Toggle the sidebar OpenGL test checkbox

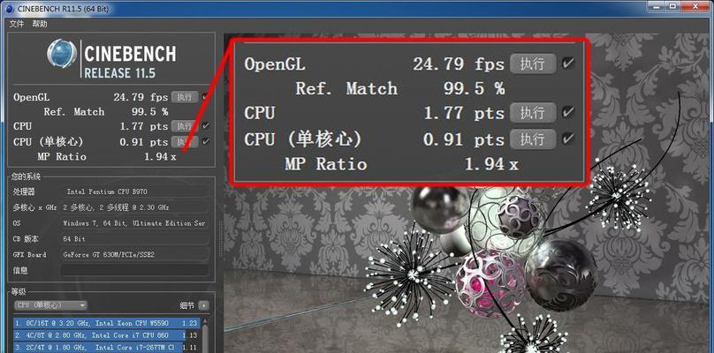point(206,97)
